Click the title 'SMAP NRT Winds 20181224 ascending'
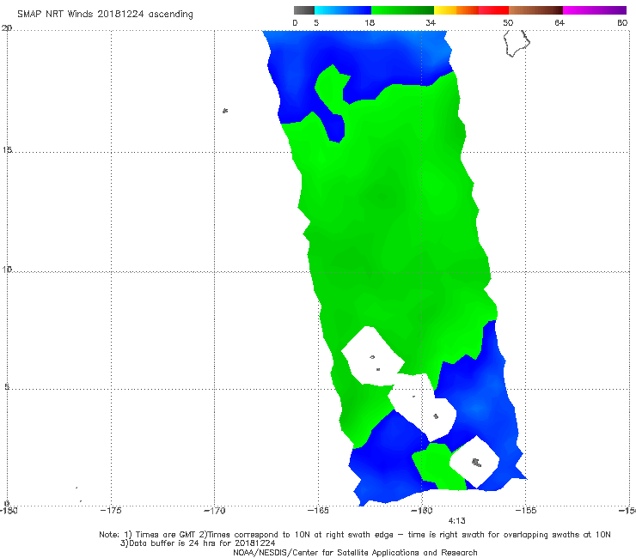636x558 pixels. point(105,15)
